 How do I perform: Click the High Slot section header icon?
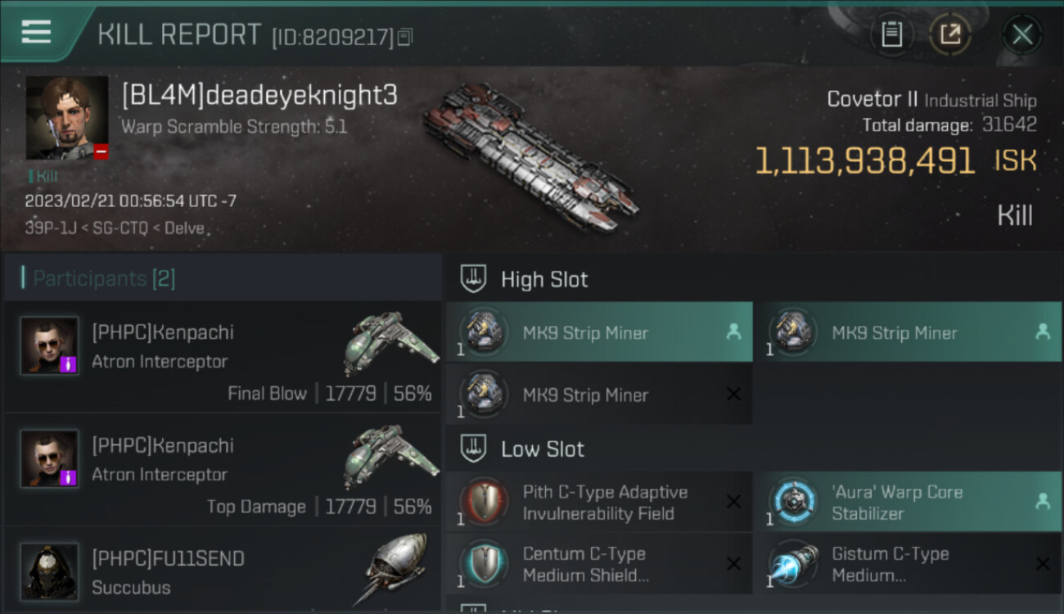pyautogui.click(x=474, y=279)
